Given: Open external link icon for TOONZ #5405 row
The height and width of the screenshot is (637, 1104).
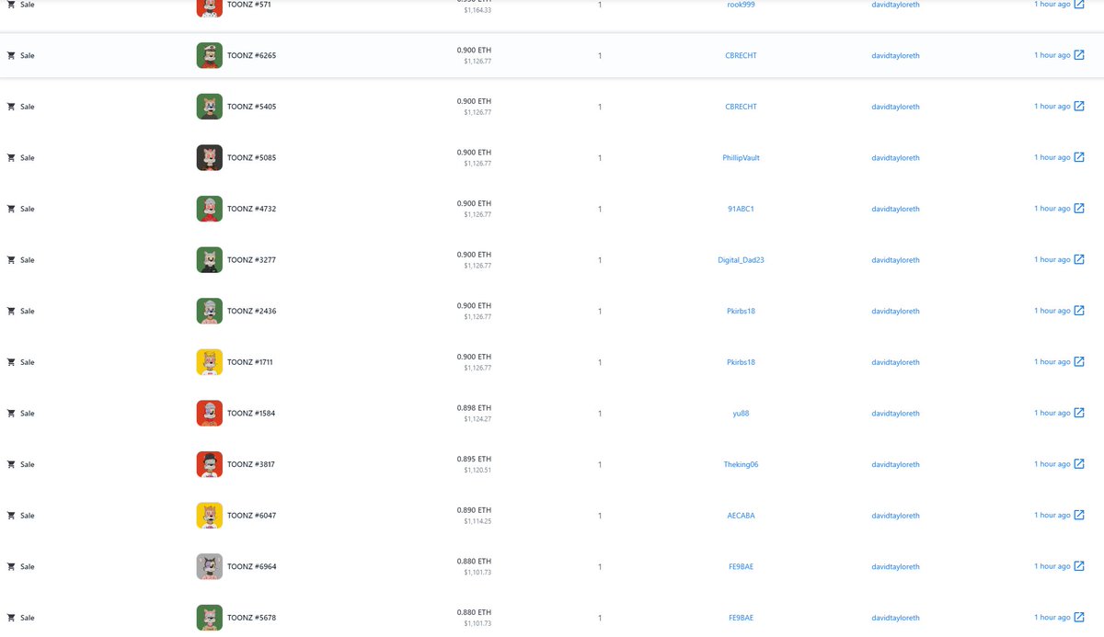Looking at the screenshot, I should (x=1079, y=107).
